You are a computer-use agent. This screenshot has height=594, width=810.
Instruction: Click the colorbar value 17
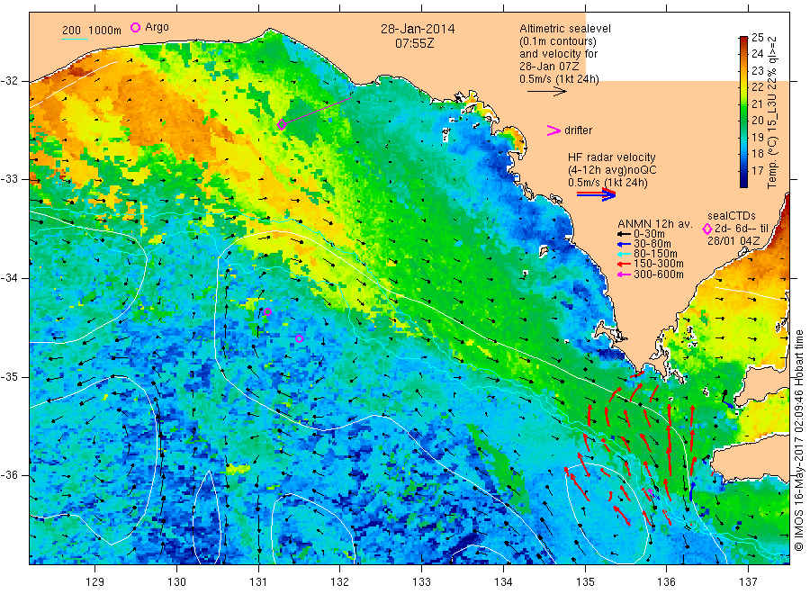pos(757,170)
